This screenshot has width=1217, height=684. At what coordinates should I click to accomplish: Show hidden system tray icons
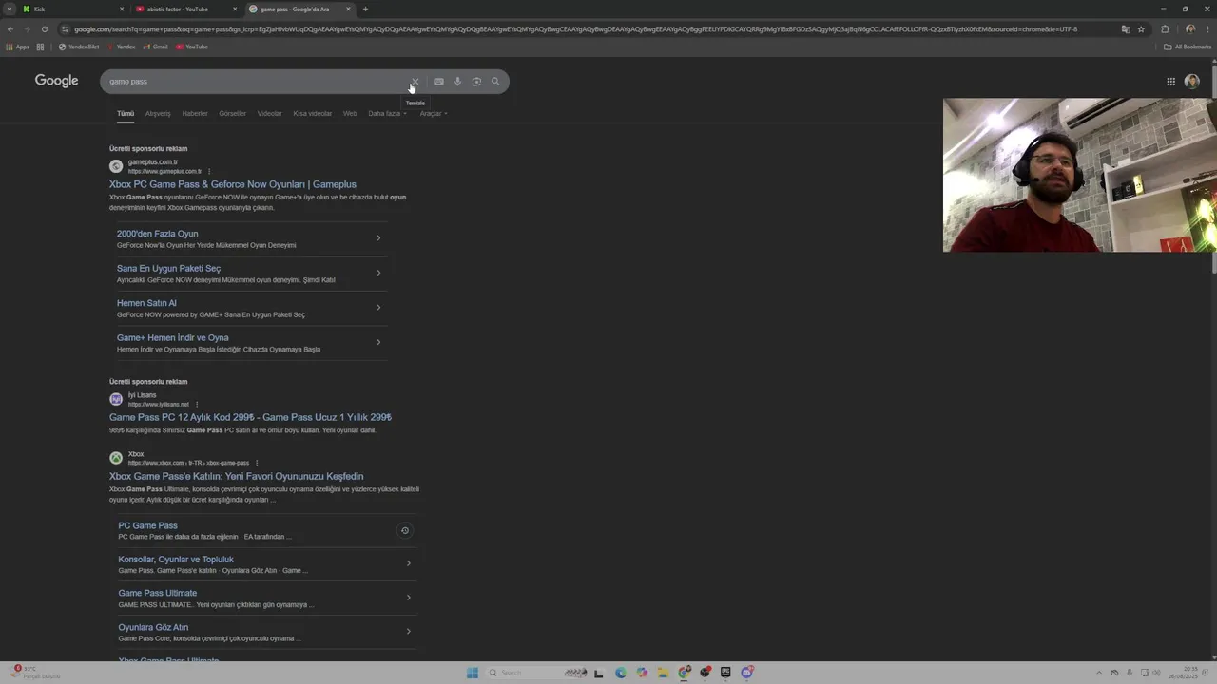tap(1099, 673)
